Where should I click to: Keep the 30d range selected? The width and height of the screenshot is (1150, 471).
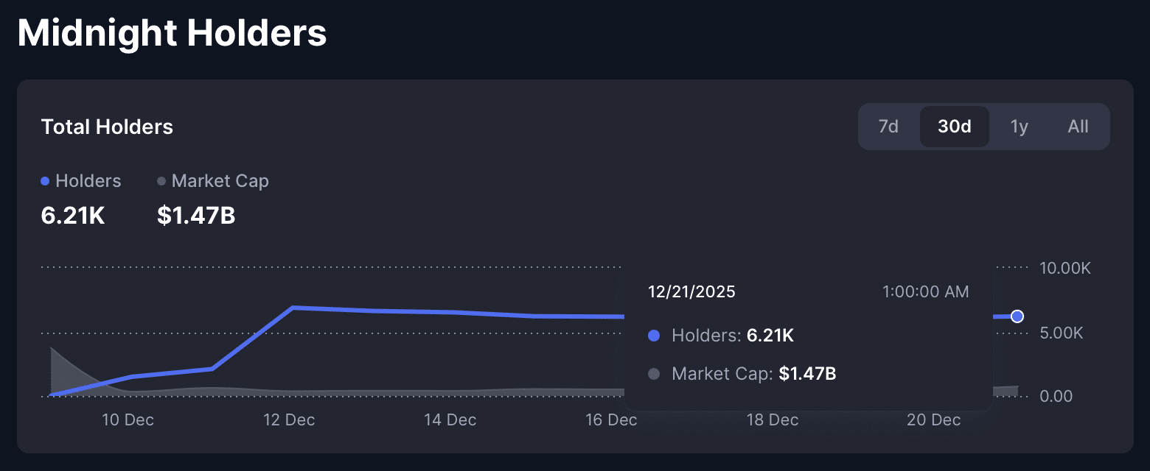tap(954, 126)
